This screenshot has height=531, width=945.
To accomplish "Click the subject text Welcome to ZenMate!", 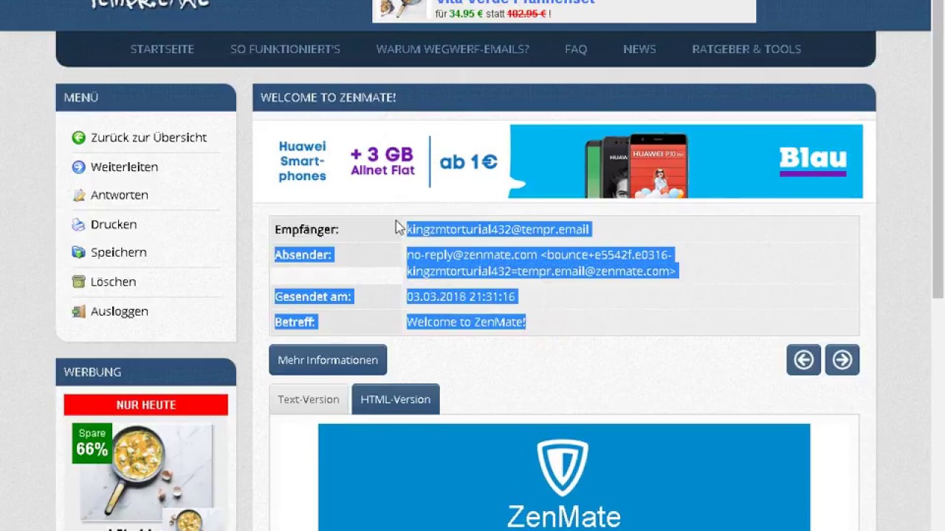I will pos(466,322).
